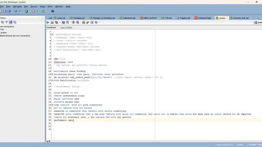Image resolution: width=262 pixels, height=147 pixels.
Task: Collapse code fold at line 25
Action: [52, 105]
